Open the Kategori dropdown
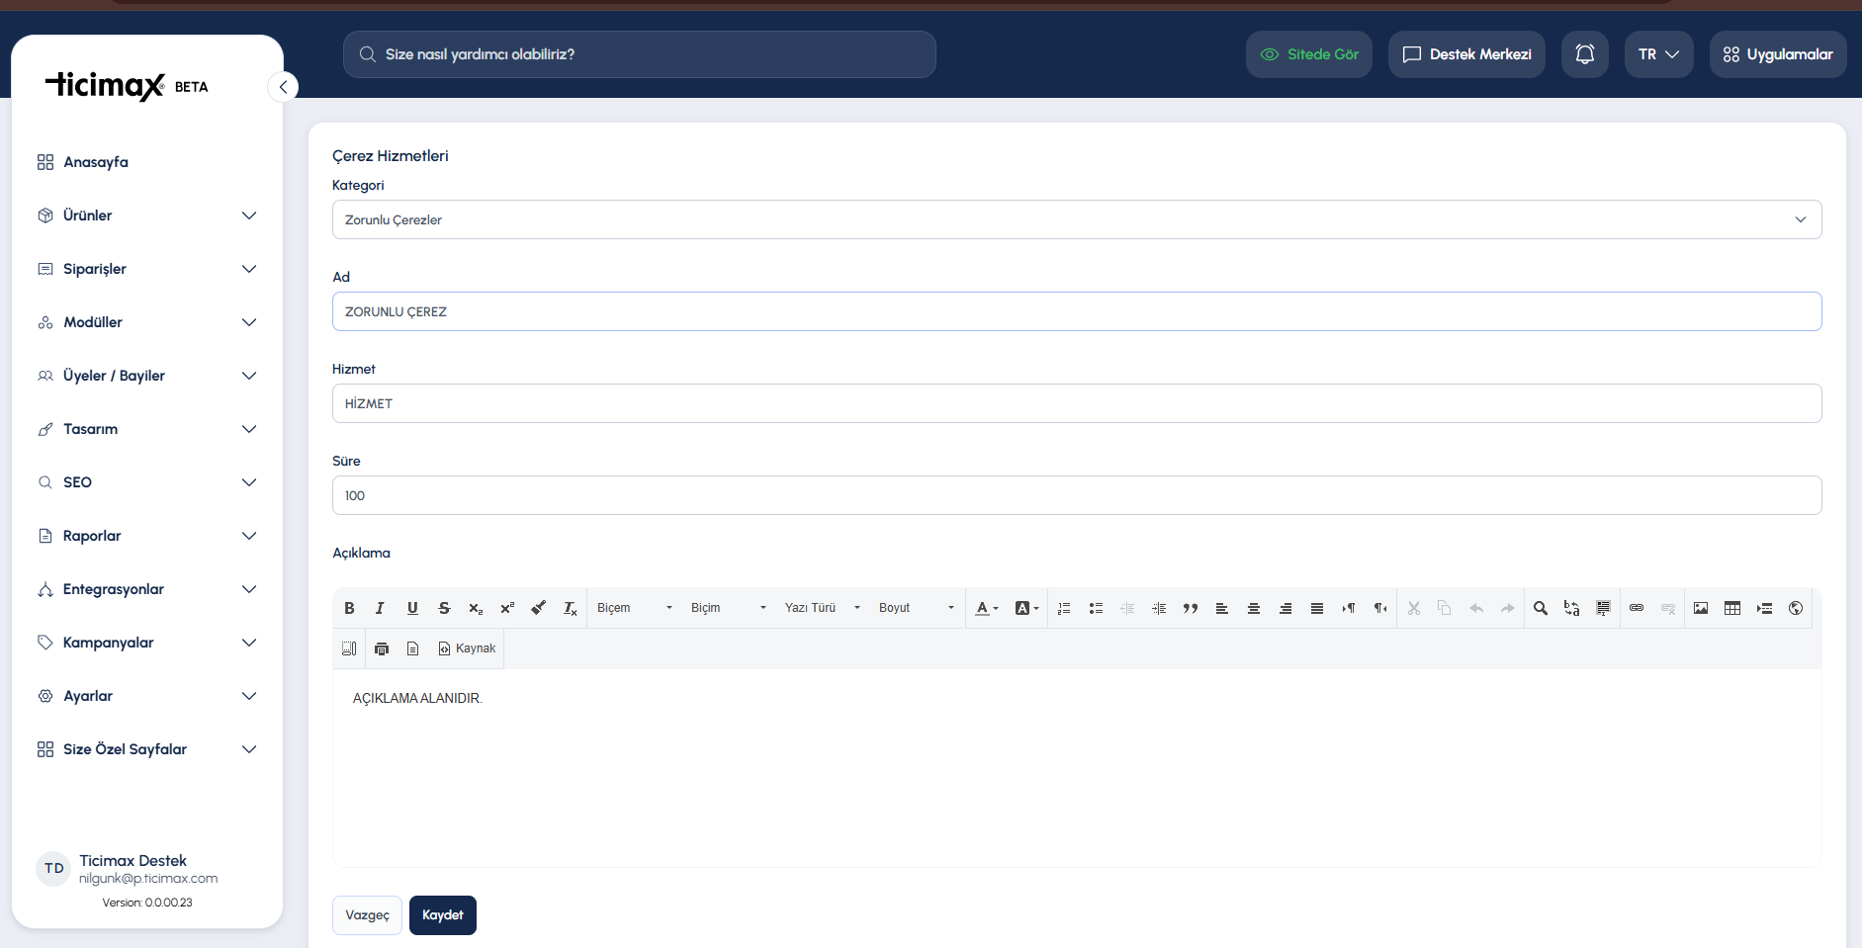The image size is (1862, 948). point(1077,219)
